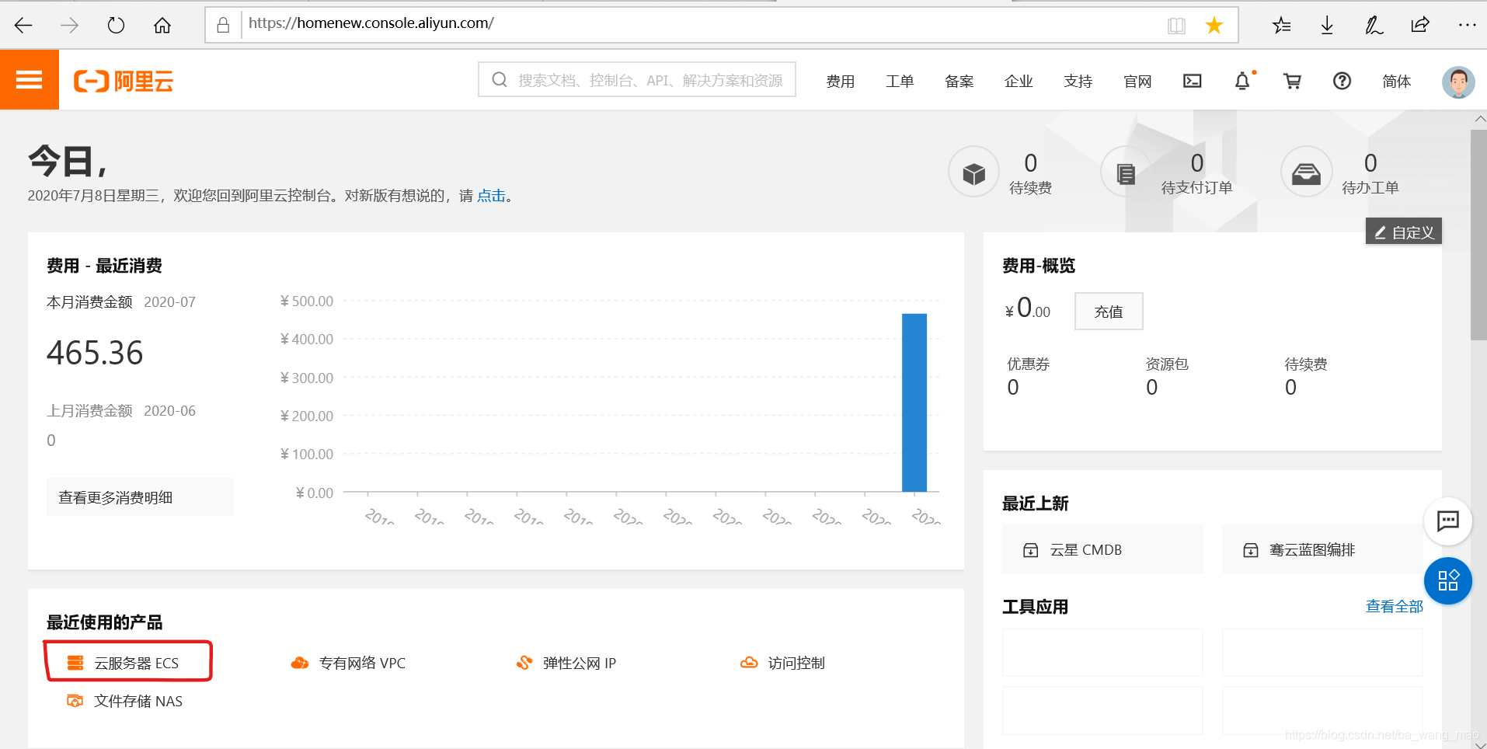Click the 待支付订单 document icon
Viewport: 1487px width, 749px height.
(x=1126, y=172)
